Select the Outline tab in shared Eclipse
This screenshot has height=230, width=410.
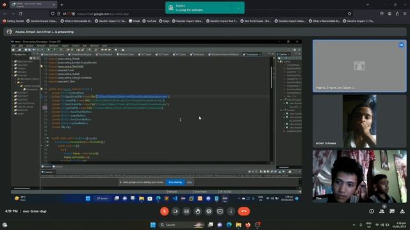tap(283, 54)
